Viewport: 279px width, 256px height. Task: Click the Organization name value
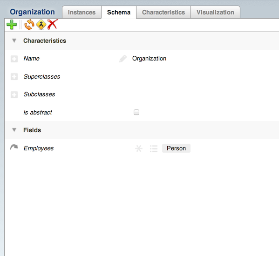coord(149,59)
